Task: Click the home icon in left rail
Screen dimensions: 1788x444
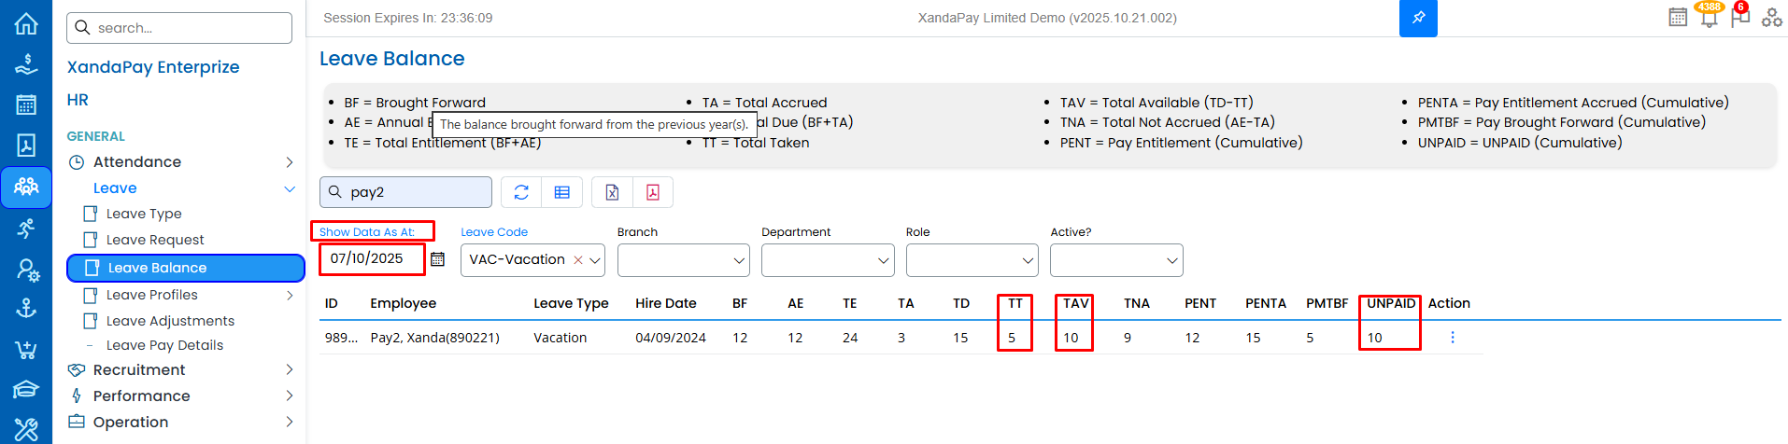Action: click(x=26, y=23)
